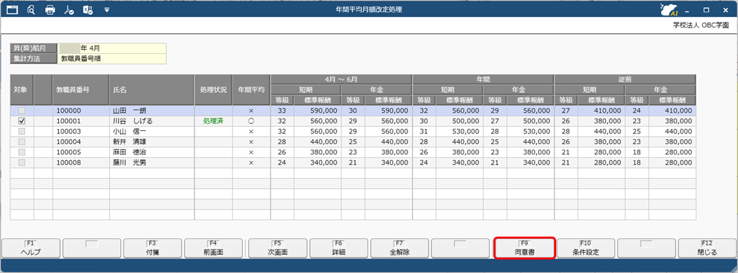This screenshot has width=738, height=273.
Task: Click the AI cloud icon
Action: click(x=669, y=10)
